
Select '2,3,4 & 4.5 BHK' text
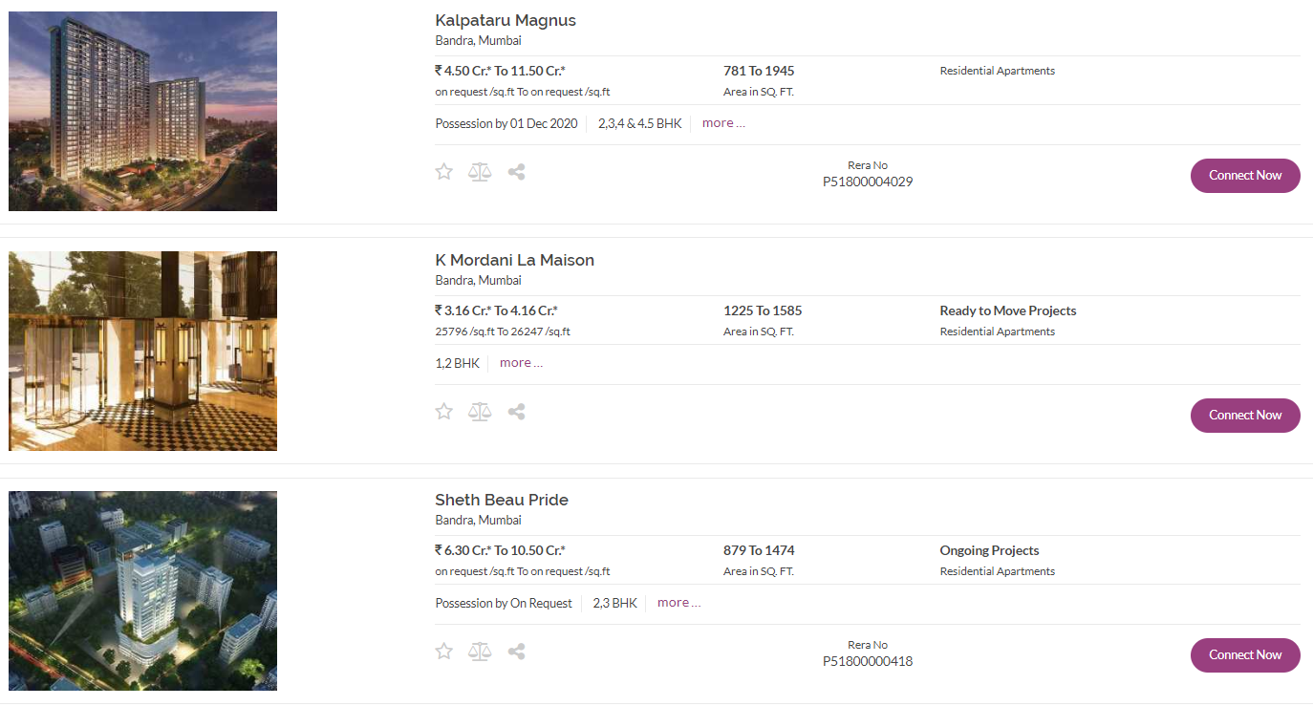[x=640, y=123]
